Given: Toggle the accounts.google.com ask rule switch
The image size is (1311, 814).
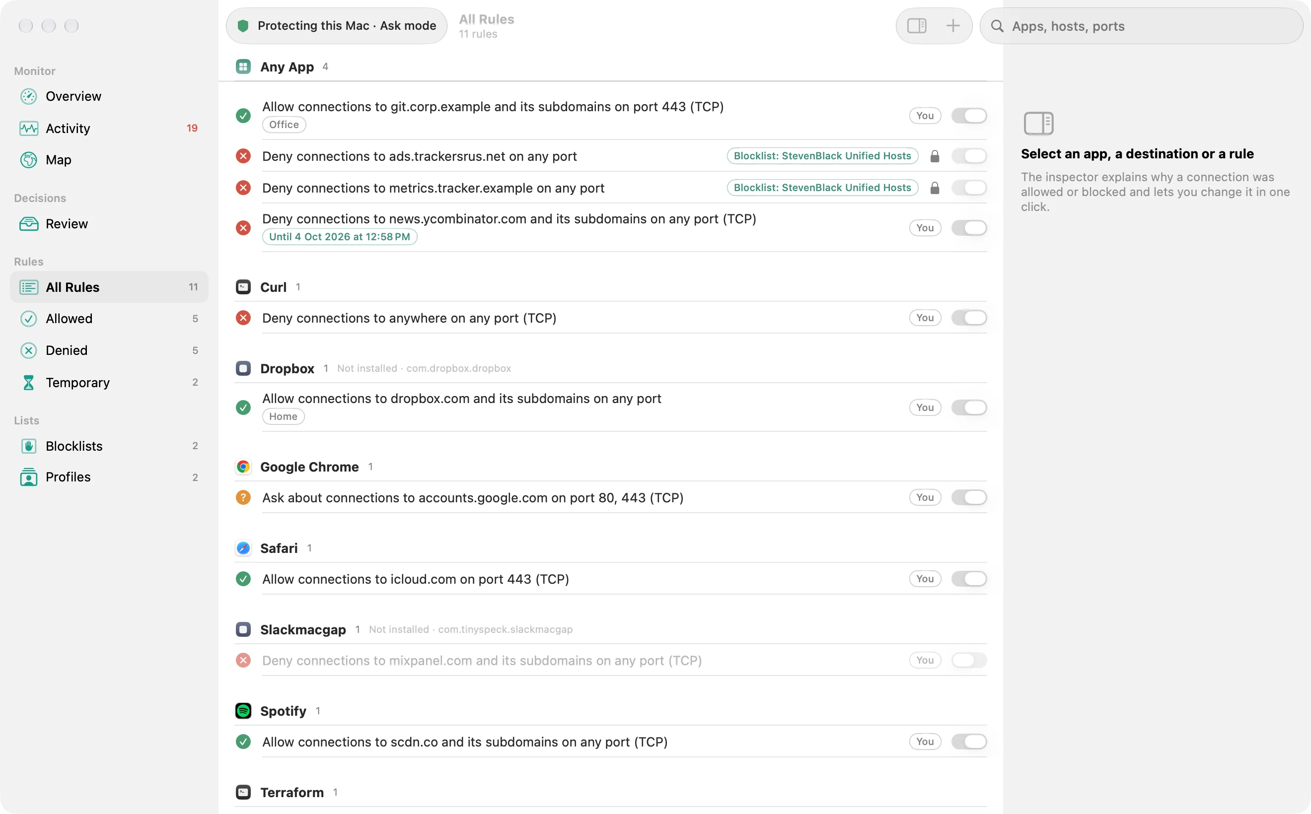Looking at the screenshot, I should coord(968,497).
